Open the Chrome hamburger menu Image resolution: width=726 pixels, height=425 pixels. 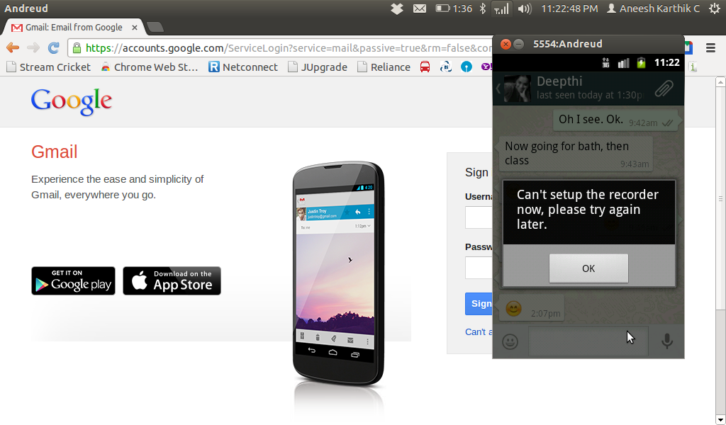pyautogui.click(x=710, y=47)
